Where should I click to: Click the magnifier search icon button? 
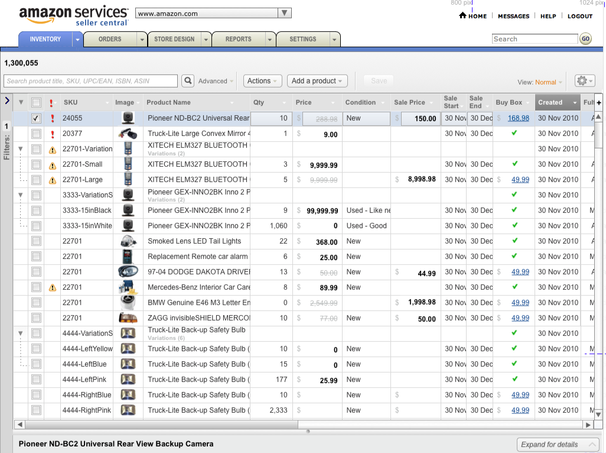[188, 81]
